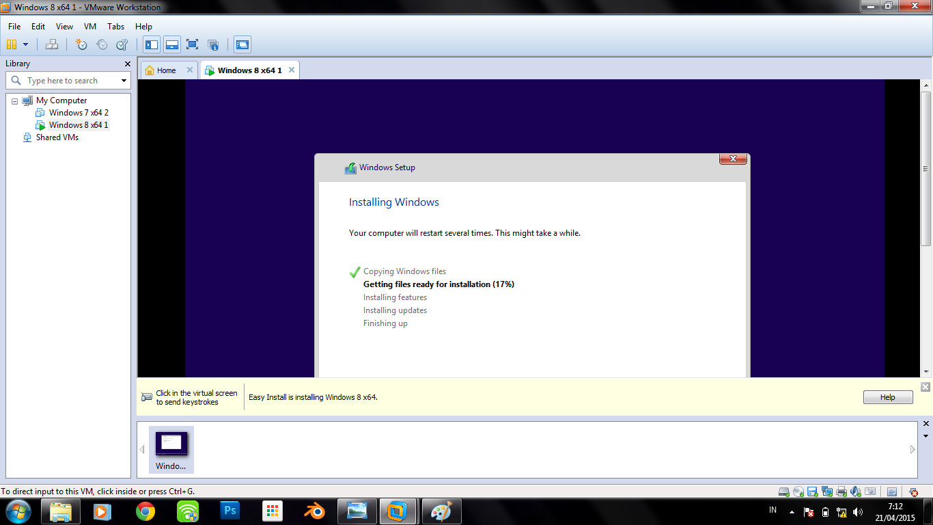Open the View menu
Viewport: 933px width, 525px height.
pyautogui.click(x=64, y=27)
